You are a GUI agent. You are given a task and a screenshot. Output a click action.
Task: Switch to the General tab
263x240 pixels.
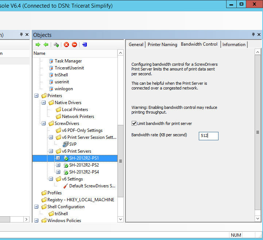pos(136,45)
